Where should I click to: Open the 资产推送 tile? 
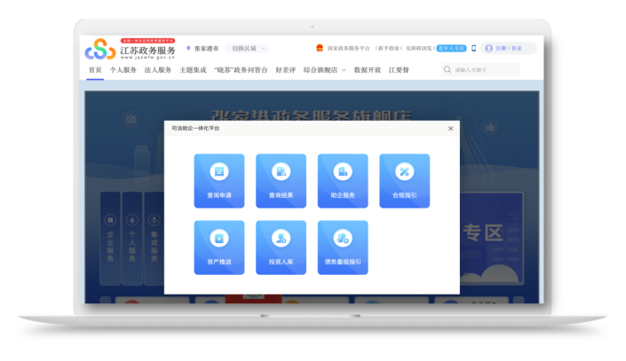218,247
